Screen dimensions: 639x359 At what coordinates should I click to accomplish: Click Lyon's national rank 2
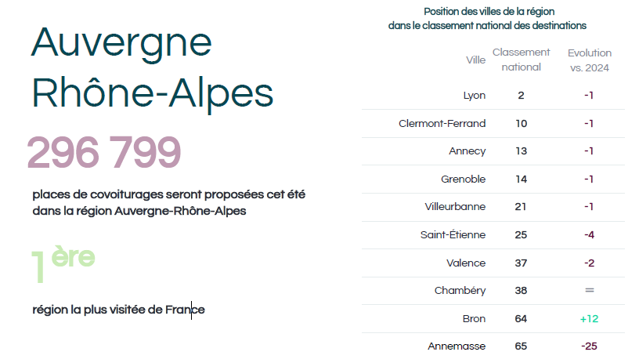[x=522, y=96]
